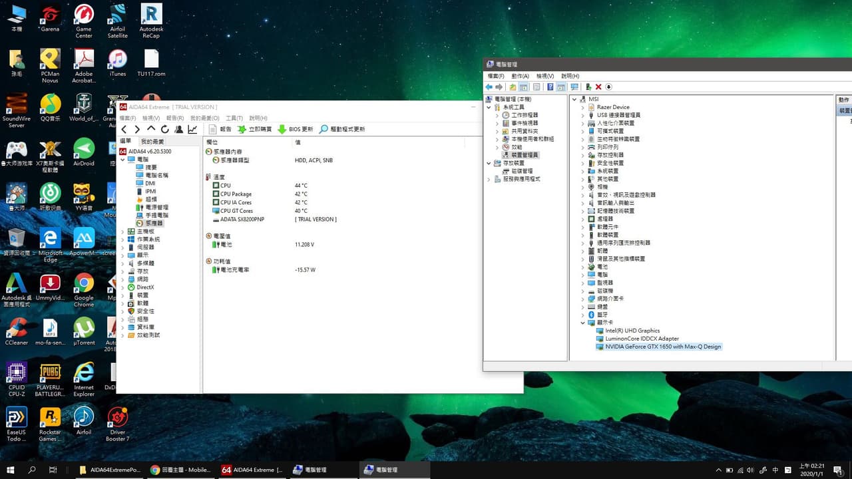Click the 立即購買 buy now button

coord(255,129)
